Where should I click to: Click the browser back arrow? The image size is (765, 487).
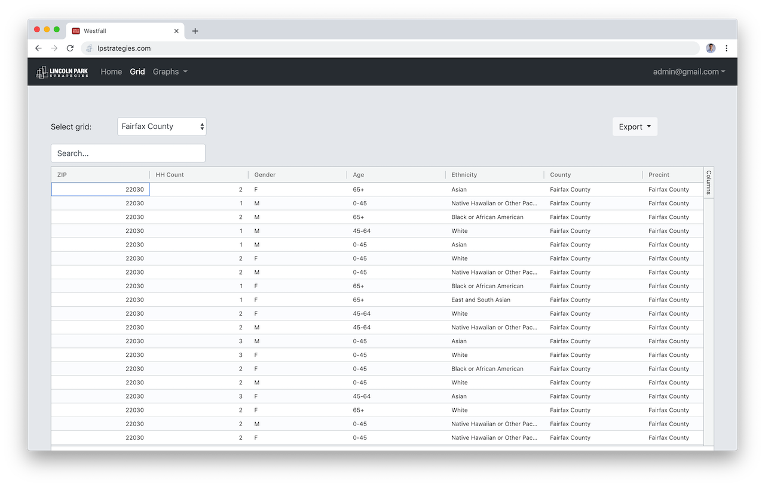tap(38, 48)
